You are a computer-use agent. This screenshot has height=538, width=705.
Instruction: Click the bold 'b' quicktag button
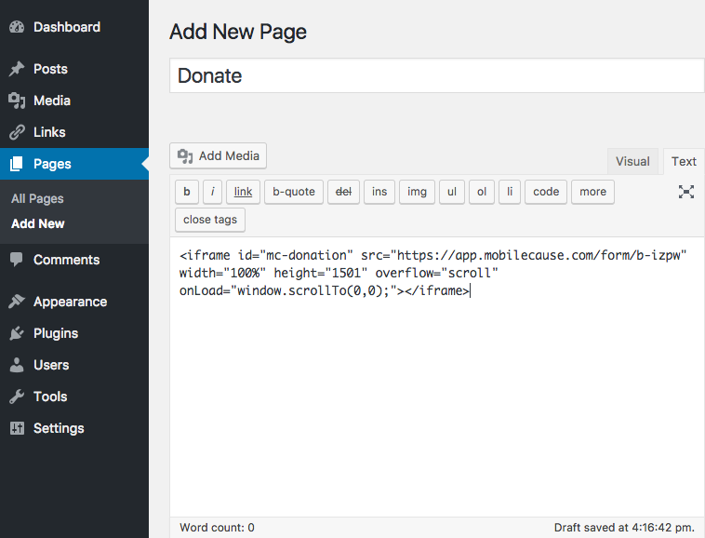187,192
